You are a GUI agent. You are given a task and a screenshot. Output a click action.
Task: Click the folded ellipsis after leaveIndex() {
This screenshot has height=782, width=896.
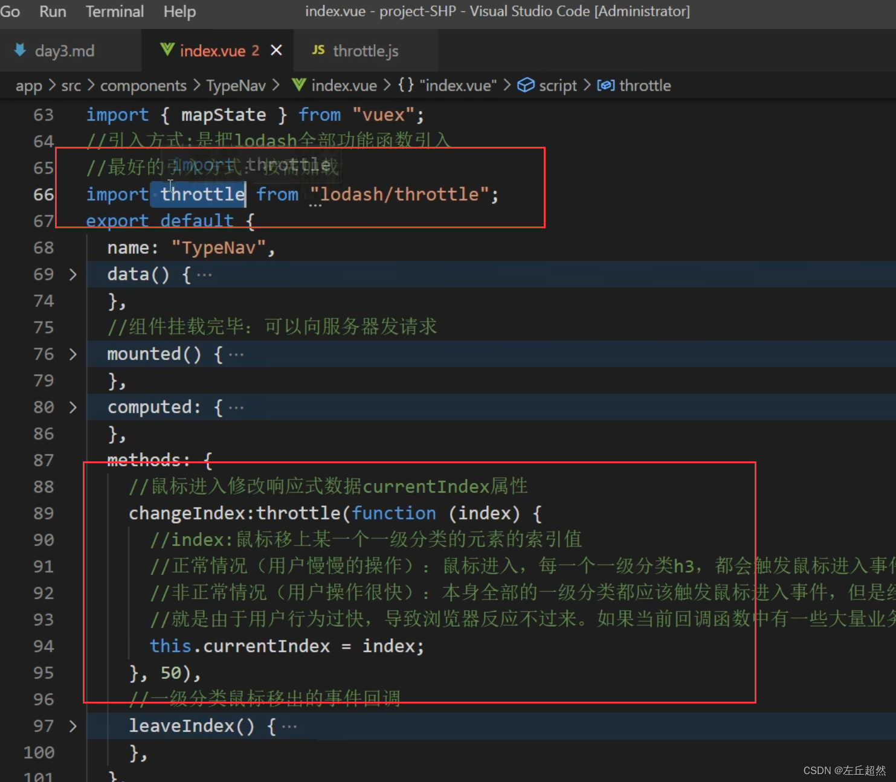pyautogui.click(x=289, y=728)
